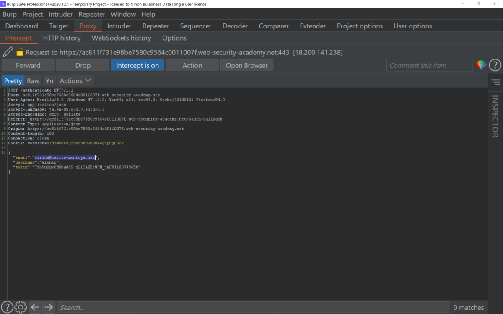
Task: Click the Cookie session value
Action: (x=85, y=143)
